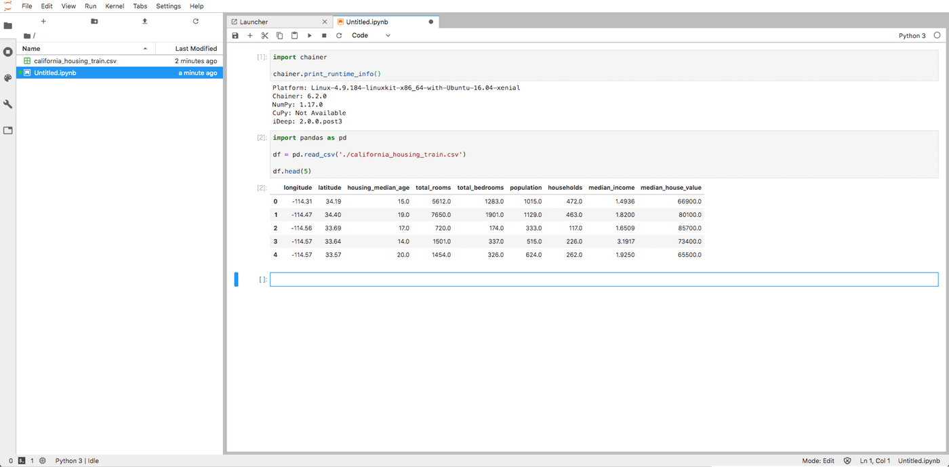Interrupt the kernel with the stop icon
This screenshot has height=467, width=949.
[x=324, y=35]
